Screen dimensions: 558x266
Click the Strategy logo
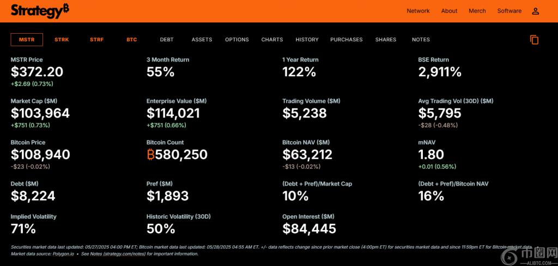pos(40,10)
